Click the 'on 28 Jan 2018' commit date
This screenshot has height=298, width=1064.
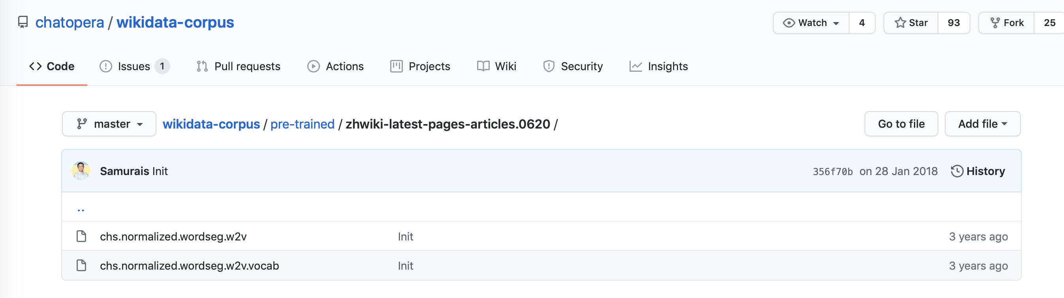coord(899,171)
